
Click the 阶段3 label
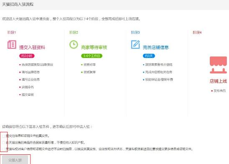pyautogui.click(x=135, y=33)
